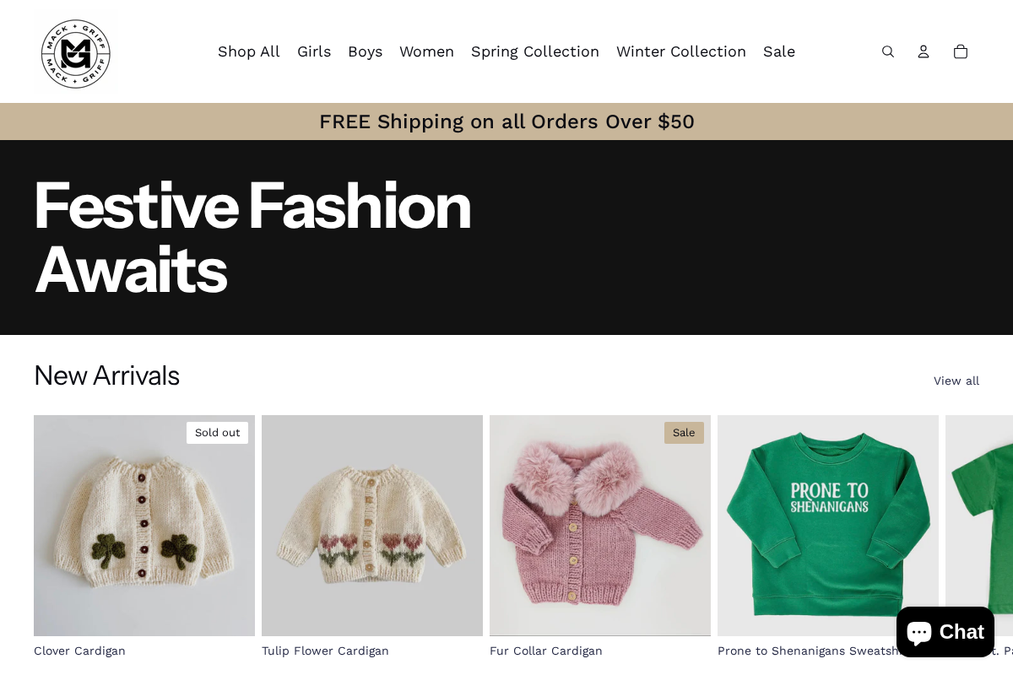
Task: Open the shopping cart icon
Action: (x=961, y=51)
